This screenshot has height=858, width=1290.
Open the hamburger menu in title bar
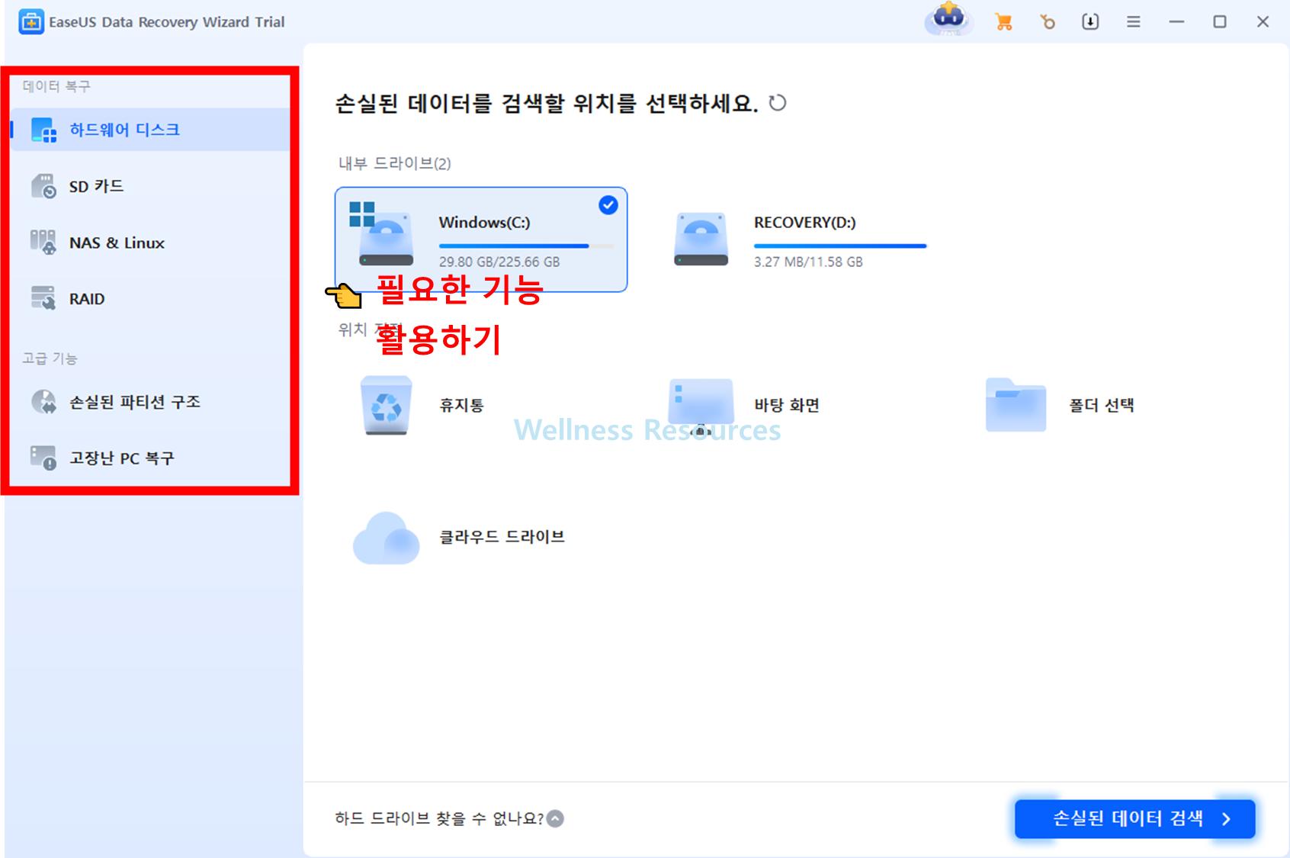(1134, 22)
